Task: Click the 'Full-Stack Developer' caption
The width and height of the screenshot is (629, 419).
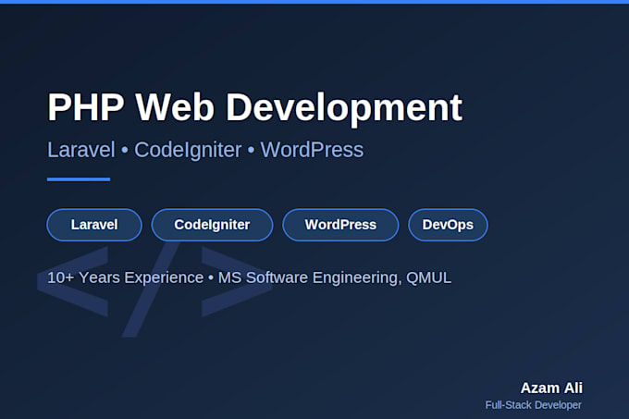Action: (x=533, y=405)
